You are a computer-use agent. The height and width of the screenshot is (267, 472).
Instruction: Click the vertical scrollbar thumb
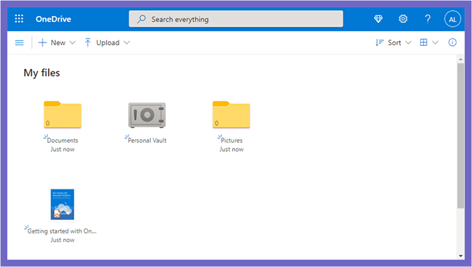461,136
